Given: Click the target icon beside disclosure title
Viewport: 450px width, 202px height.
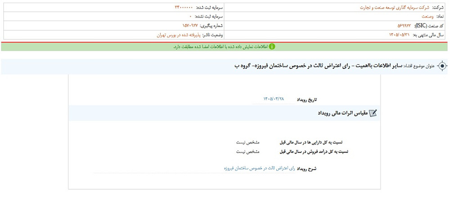Looking at the screenshot, I should click(442, 66).
